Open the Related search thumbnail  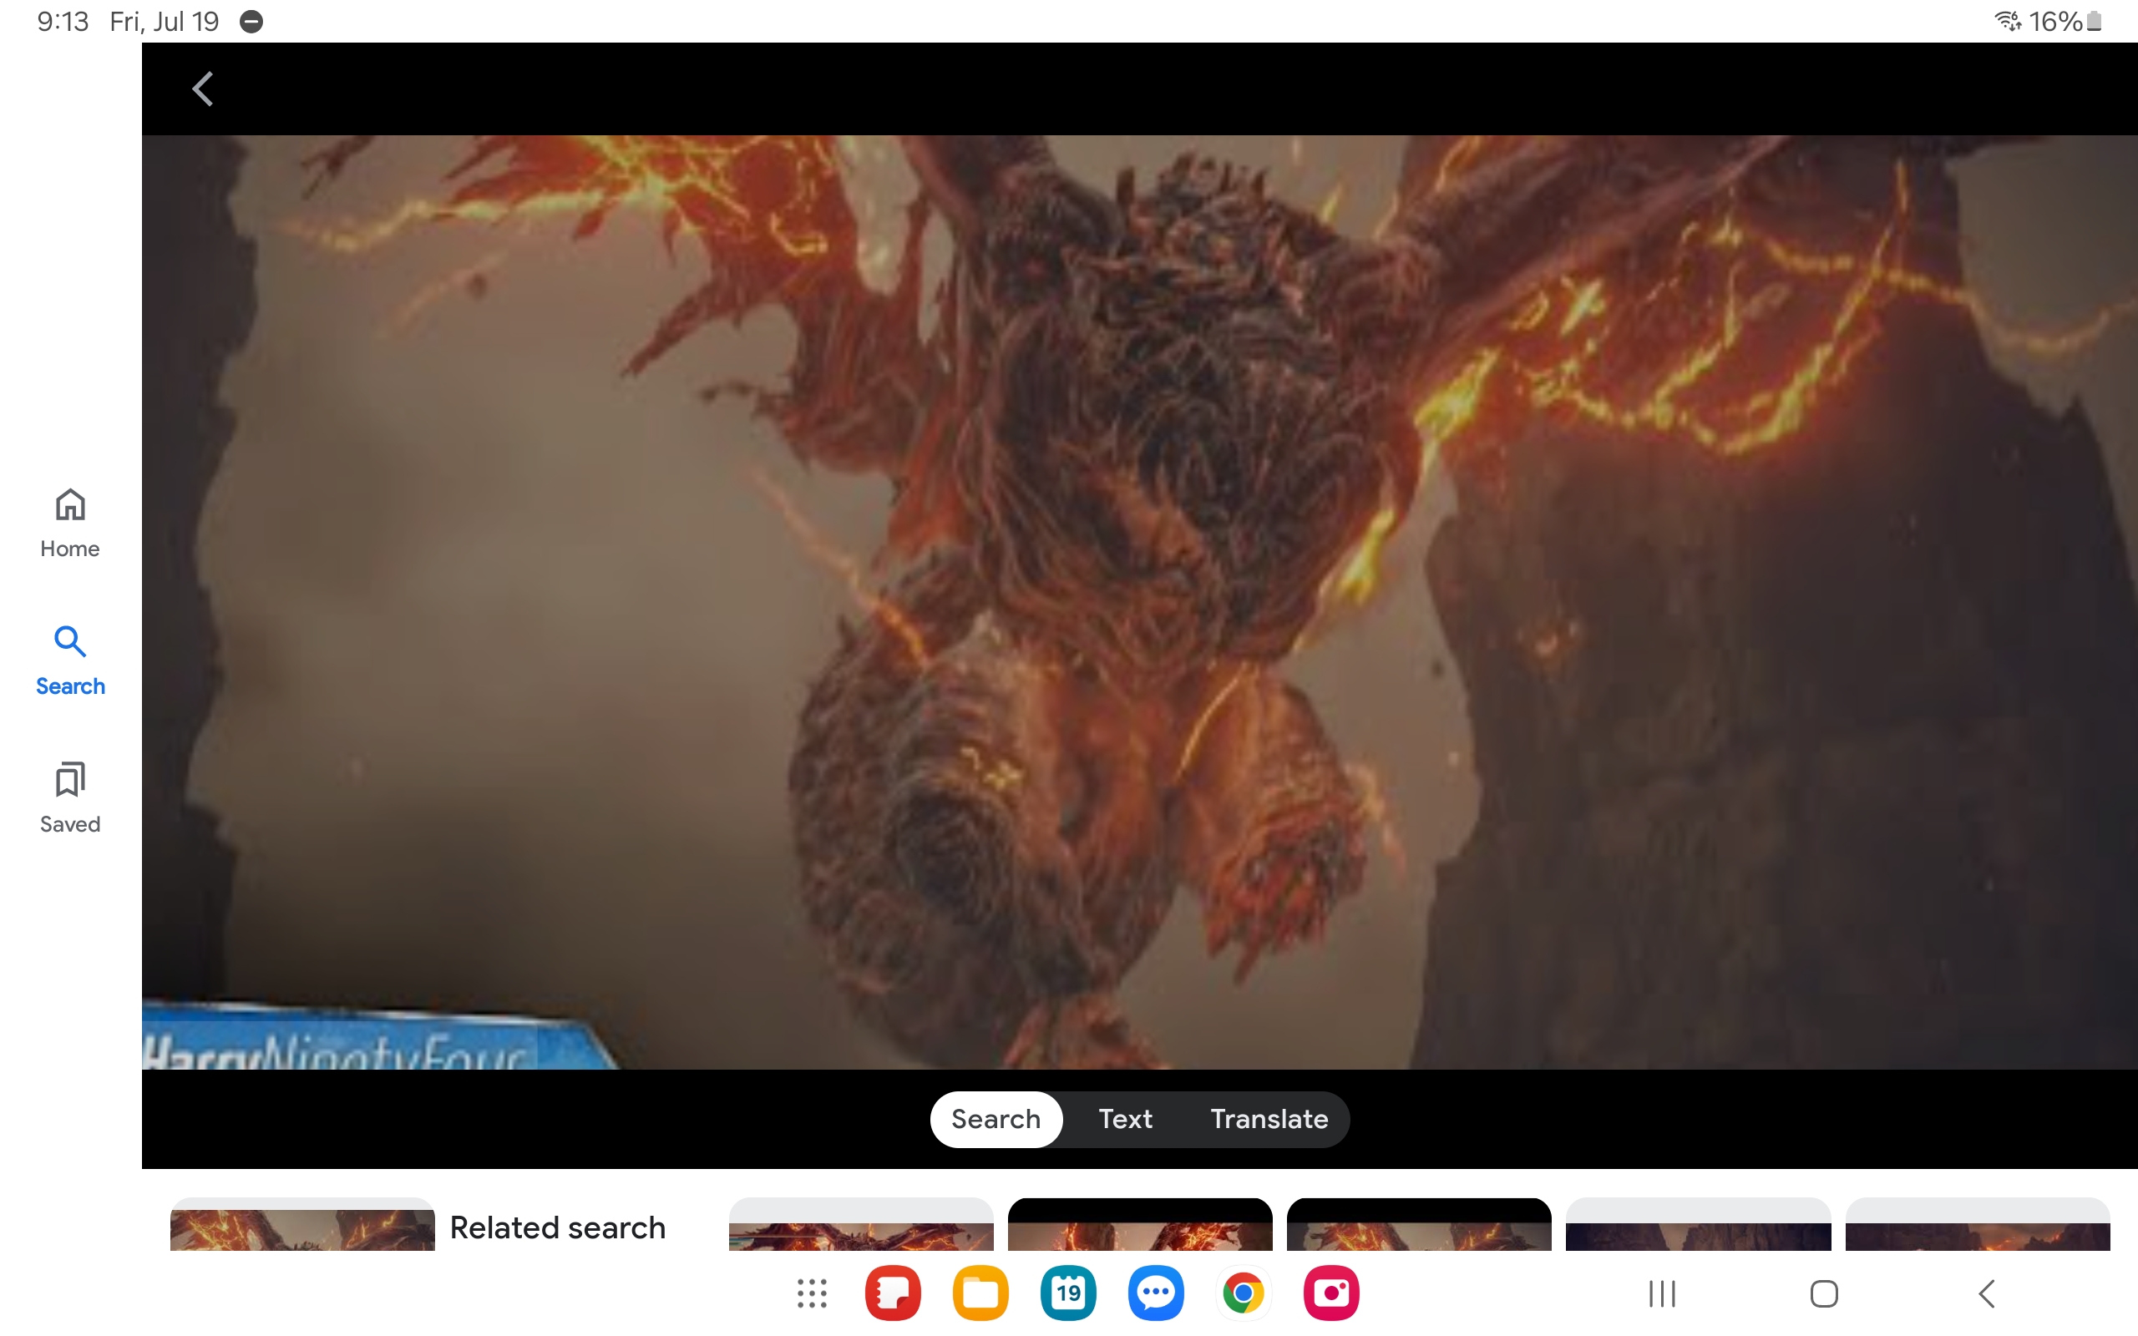tap(302, 1228)
